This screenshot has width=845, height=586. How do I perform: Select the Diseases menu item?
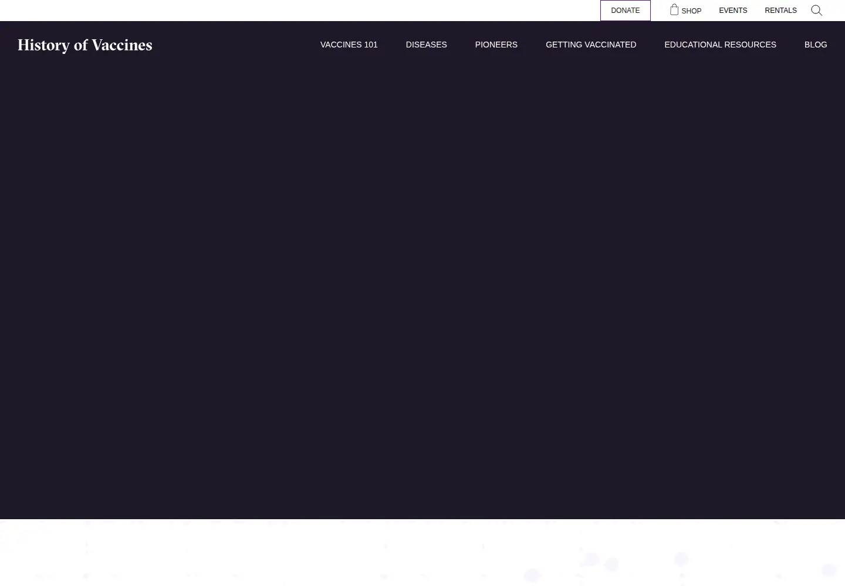427,45
